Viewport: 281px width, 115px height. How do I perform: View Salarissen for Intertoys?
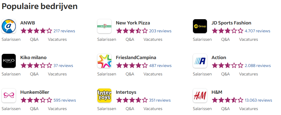tap(107, 109)
